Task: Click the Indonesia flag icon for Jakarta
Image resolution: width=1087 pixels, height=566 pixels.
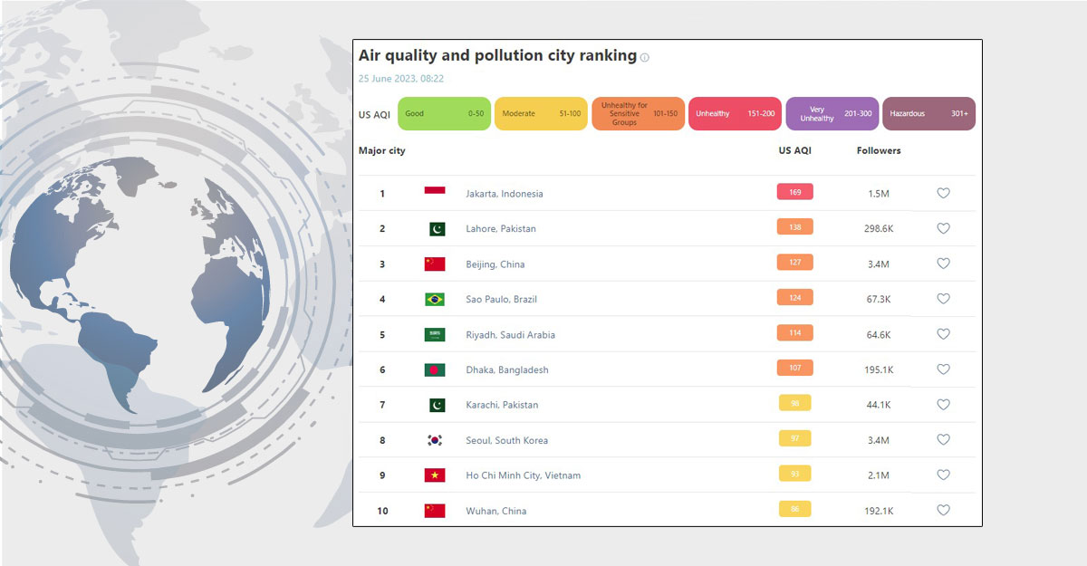Action: [x=435, y=192]
